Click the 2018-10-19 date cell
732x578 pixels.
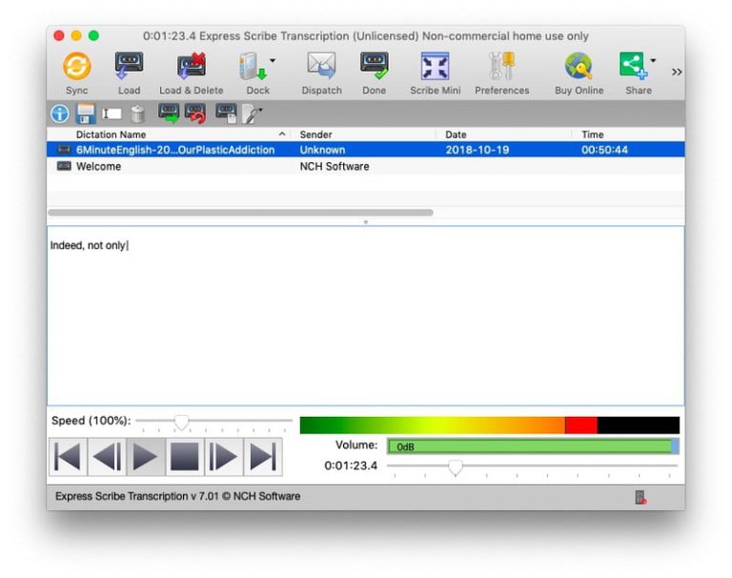click(x=478, y=150)
